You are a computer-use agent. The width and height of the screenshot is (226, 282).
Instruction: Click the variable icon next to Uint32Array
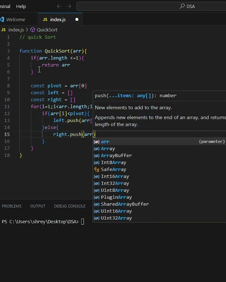point(97,218)
